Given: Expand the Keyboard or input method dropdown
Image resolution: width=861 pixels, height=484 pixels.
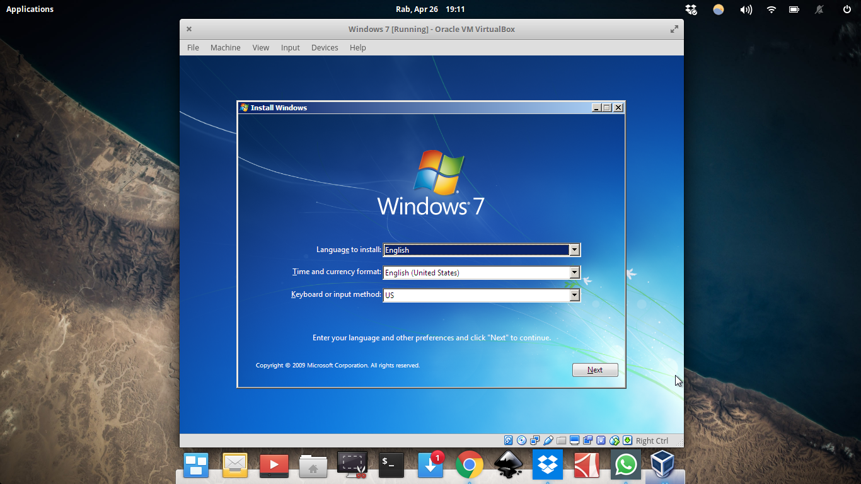Looking at the screenshot, I should [574, 294].
